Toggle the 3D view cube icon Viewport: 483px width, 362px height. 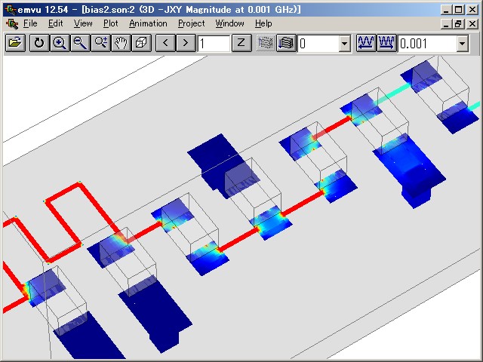click(x=142, y=43)
